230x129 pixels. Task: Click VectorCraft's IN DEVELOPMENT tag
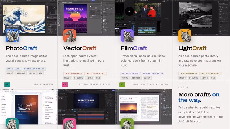73,73
